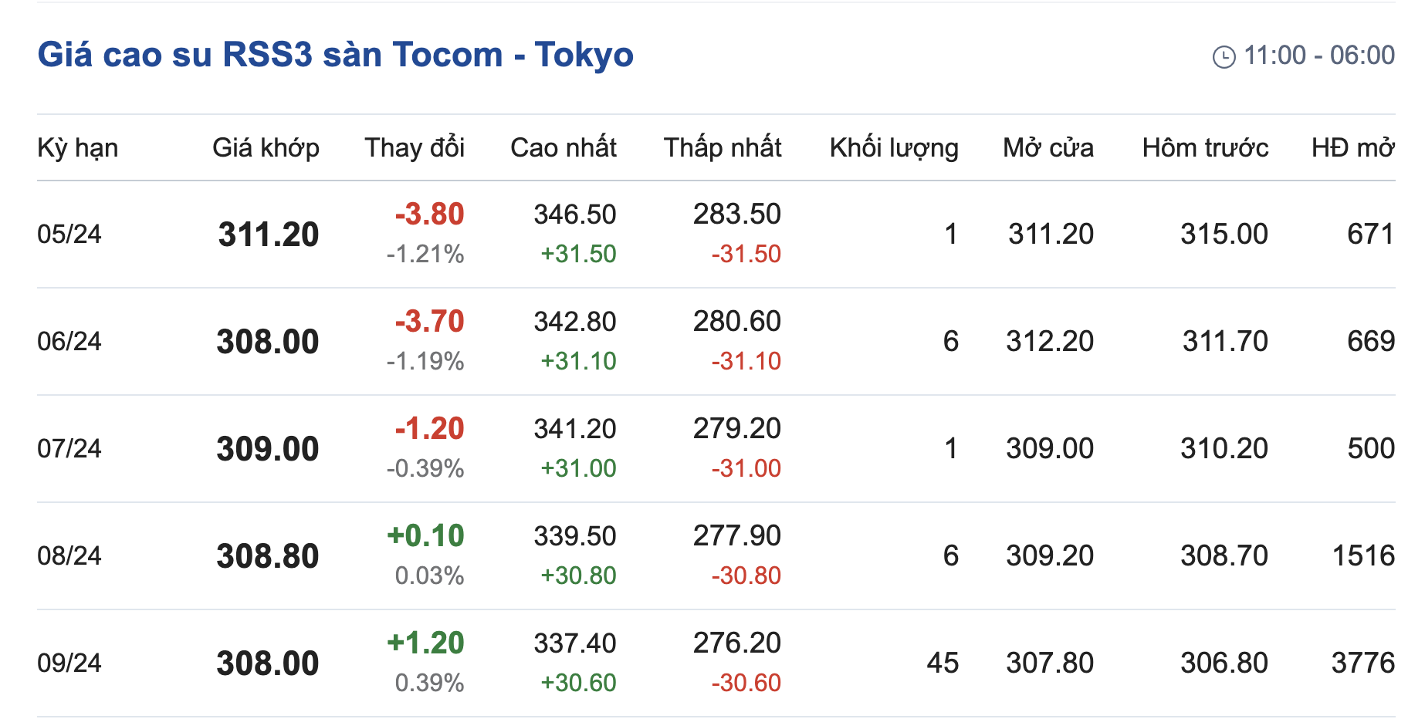1425x719 pixels.
Task: Choose the 09/24 contract term
Action: (69, 663)
